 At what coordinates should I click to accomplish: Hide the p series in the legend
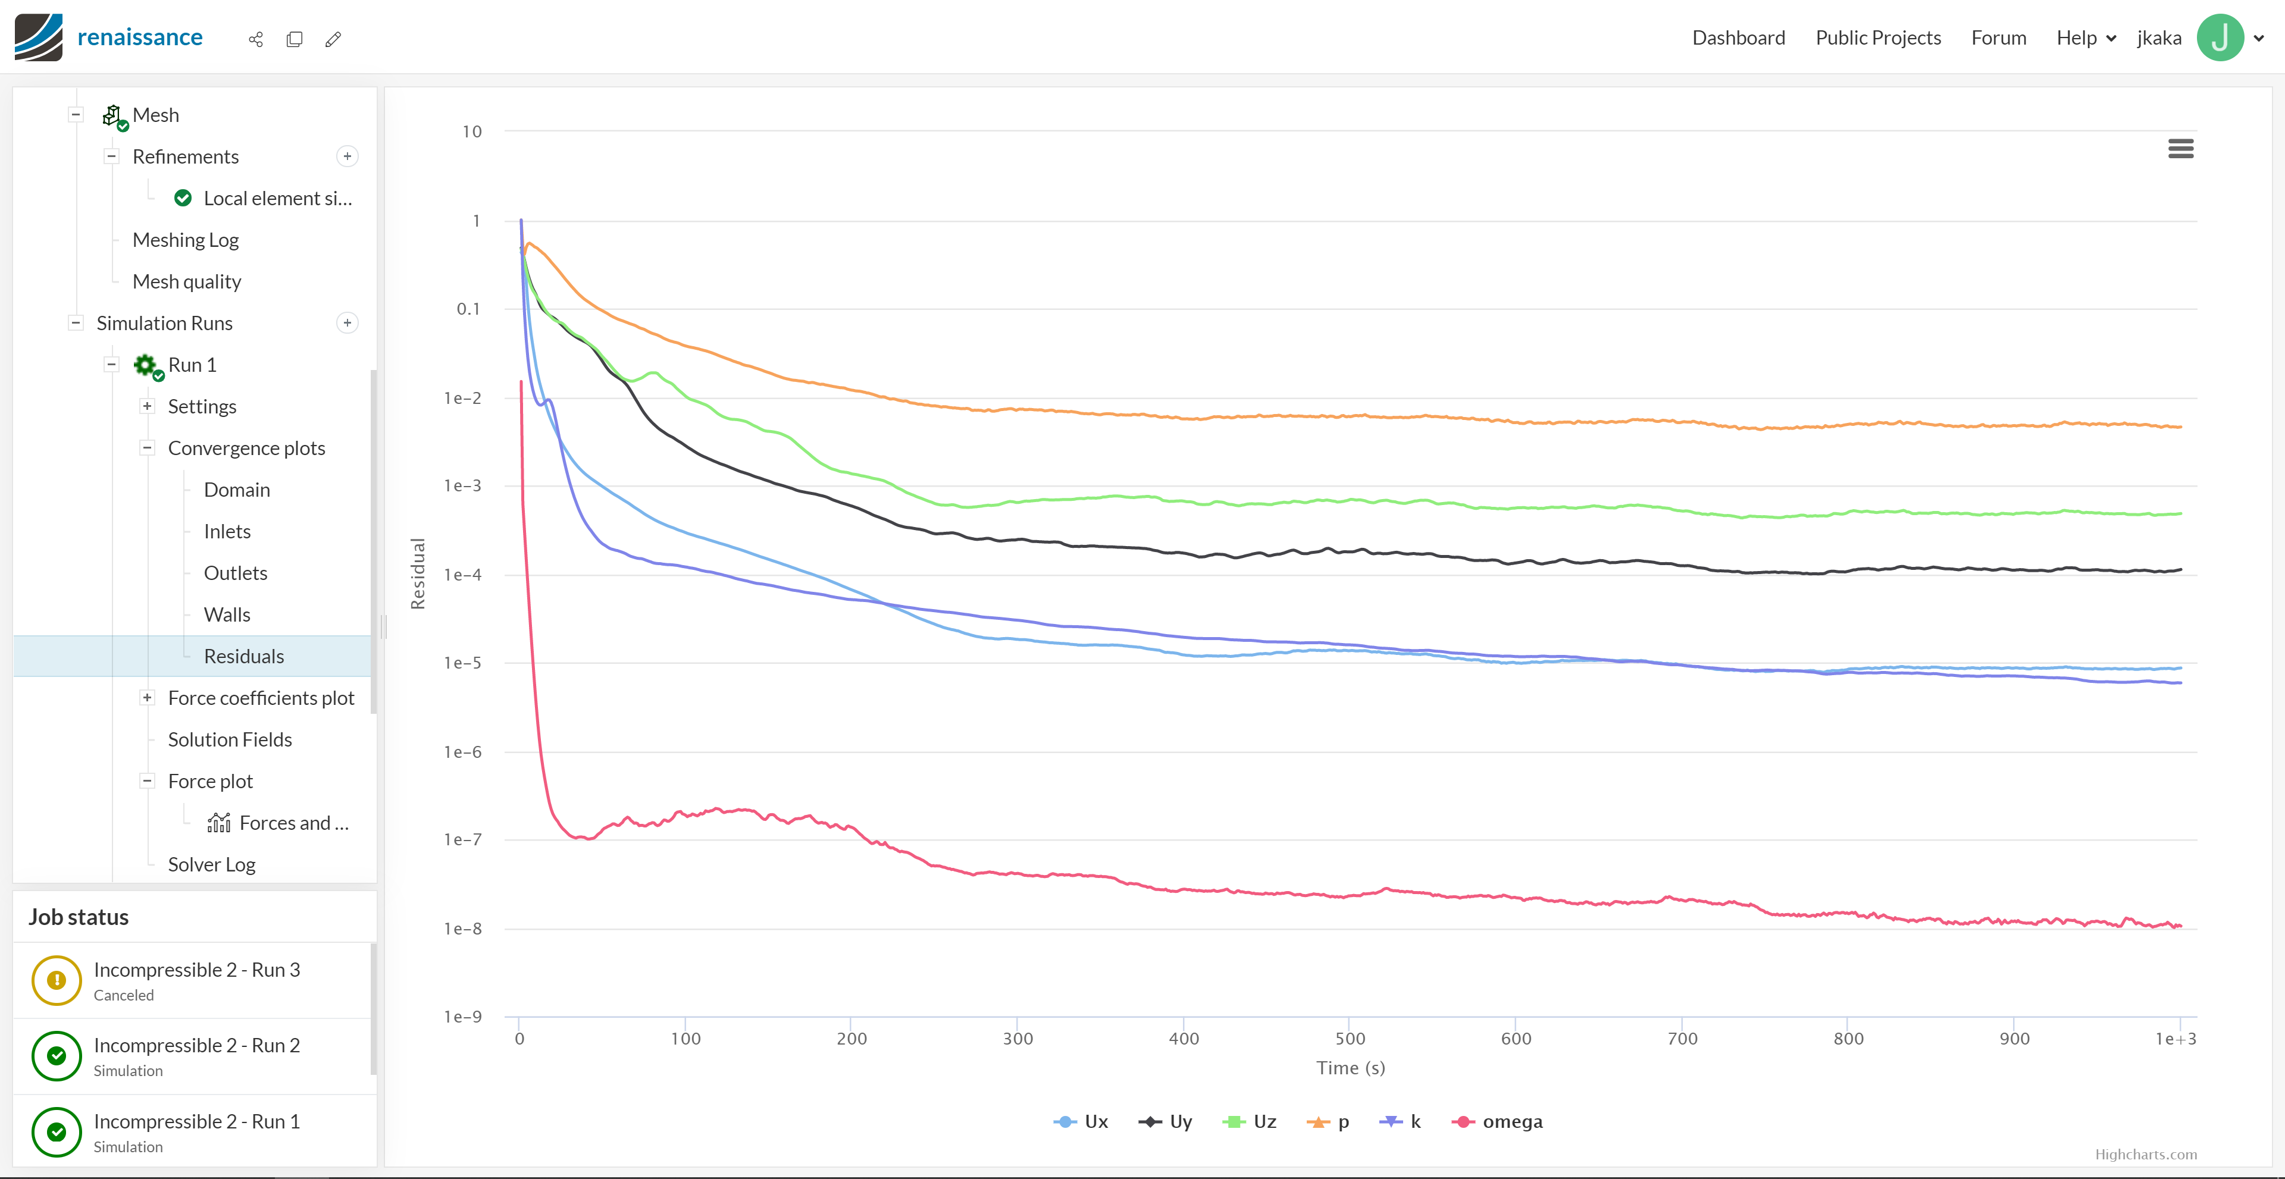coord(1328,1121)
